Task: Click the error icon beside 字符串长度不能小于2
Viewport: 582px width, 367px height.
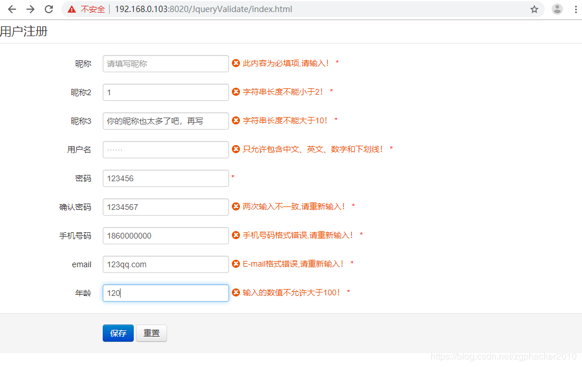Action: point(236,92)
